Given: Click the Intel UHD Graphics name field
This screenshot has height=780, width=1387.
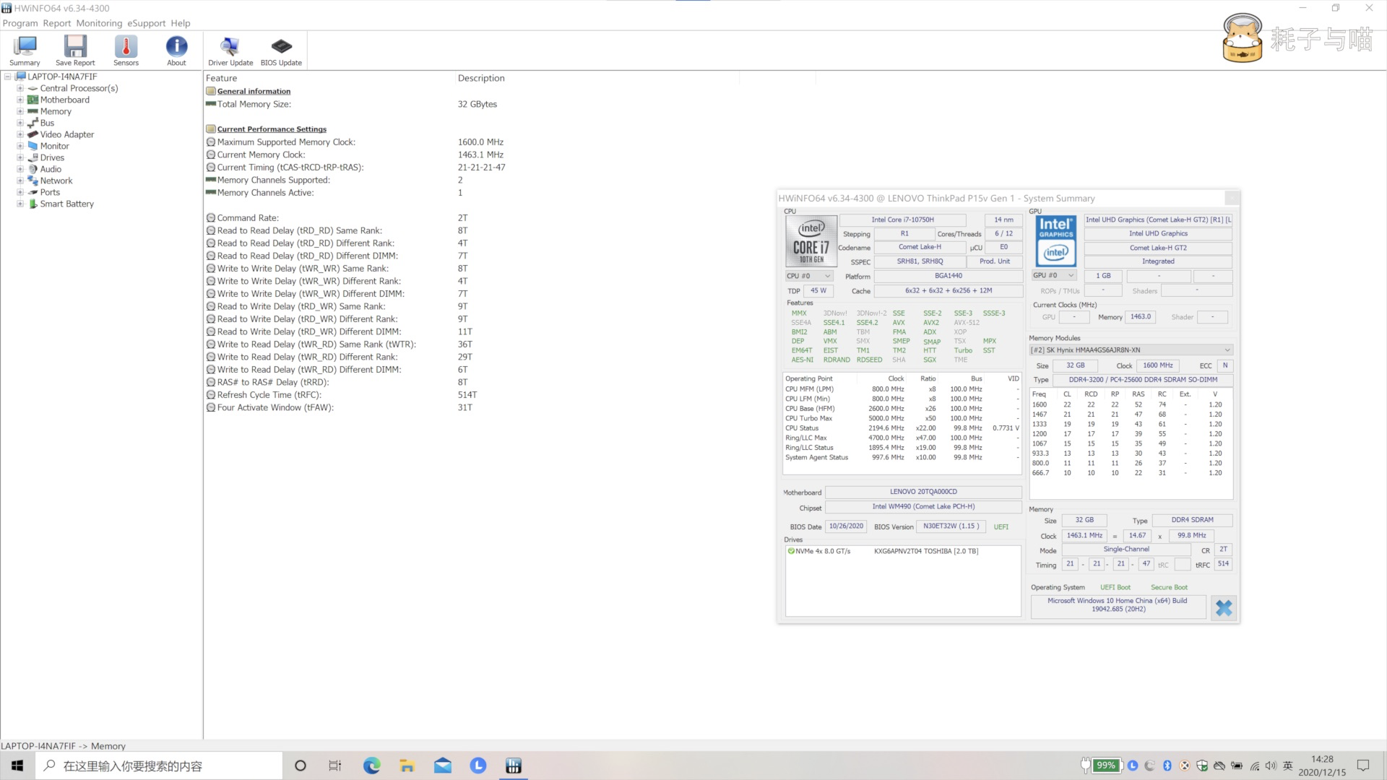Looking at the screenshot, I should pyautogui.click(x=1158, y=233).
